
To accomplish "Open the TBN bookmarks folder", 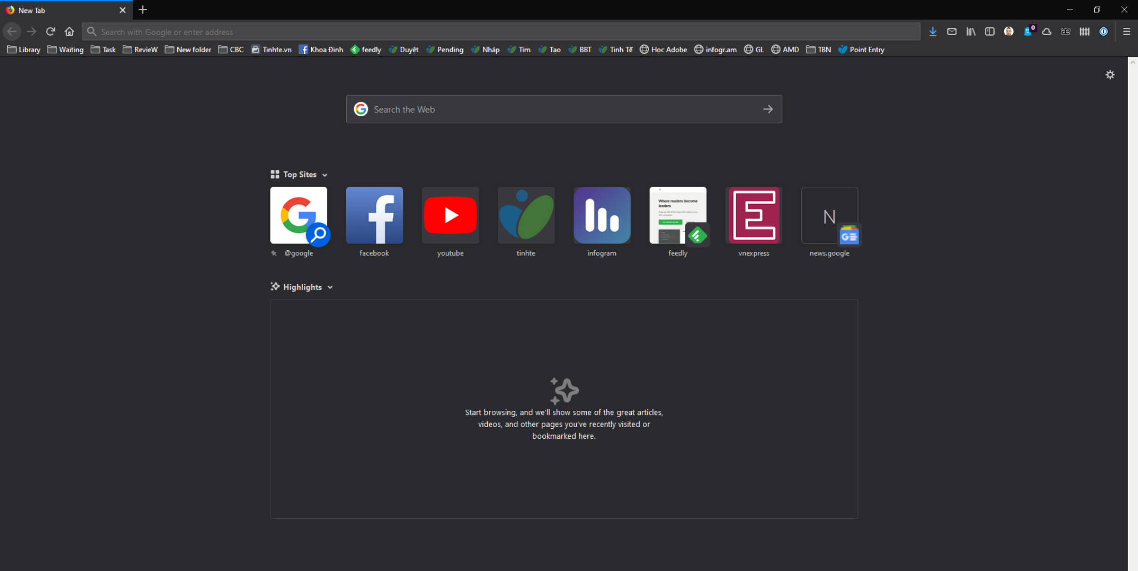I will tap(818, 49).
